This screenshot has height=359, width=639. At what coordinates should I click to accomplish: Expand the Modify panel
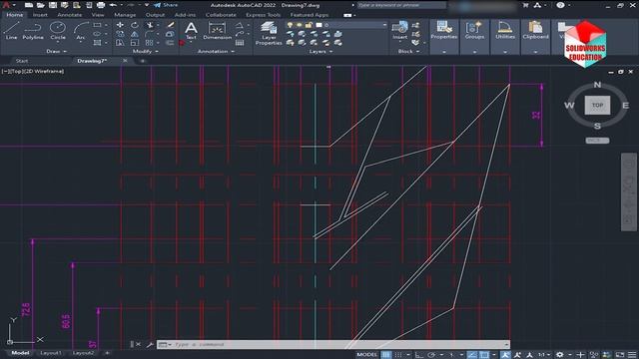pyautogui.click(x=146, y=51)
